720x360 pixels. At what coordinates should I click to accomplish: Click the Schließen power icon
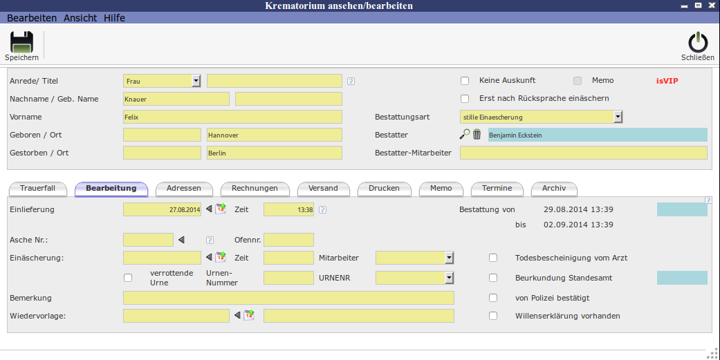pos(697,43)
